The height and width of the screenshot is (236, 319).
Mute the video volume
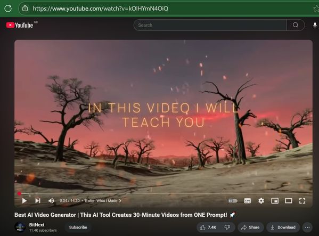(x=51, y=201)
